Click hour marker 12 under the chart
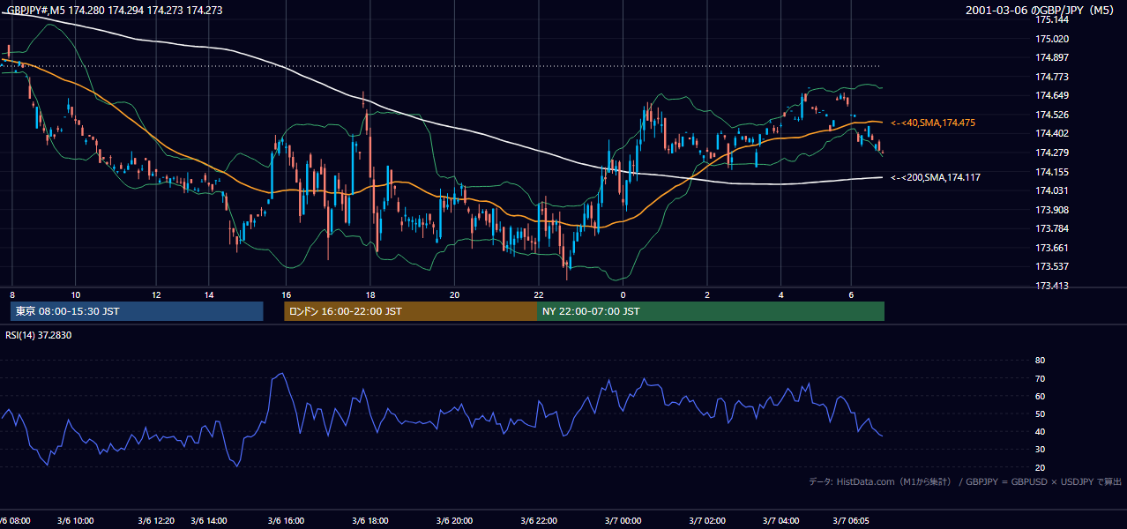1127x529 pixels. (x=156, y=294)
